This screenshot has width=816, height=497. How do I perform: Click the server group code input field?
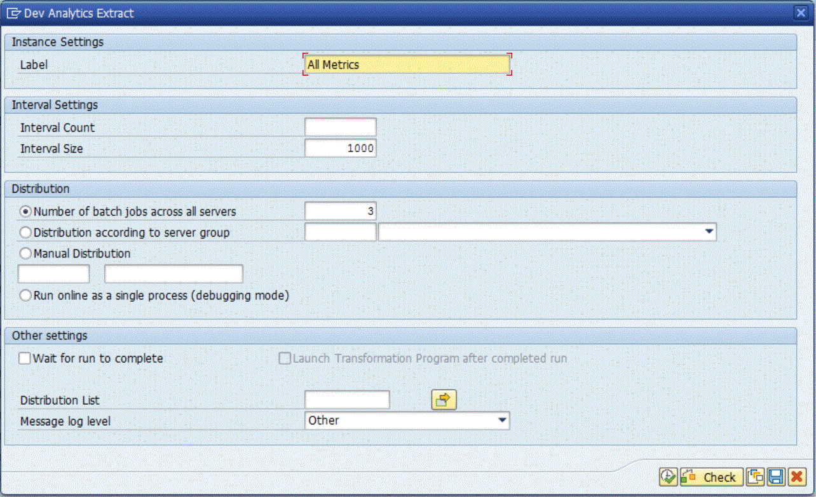click(x=341, y=232)
